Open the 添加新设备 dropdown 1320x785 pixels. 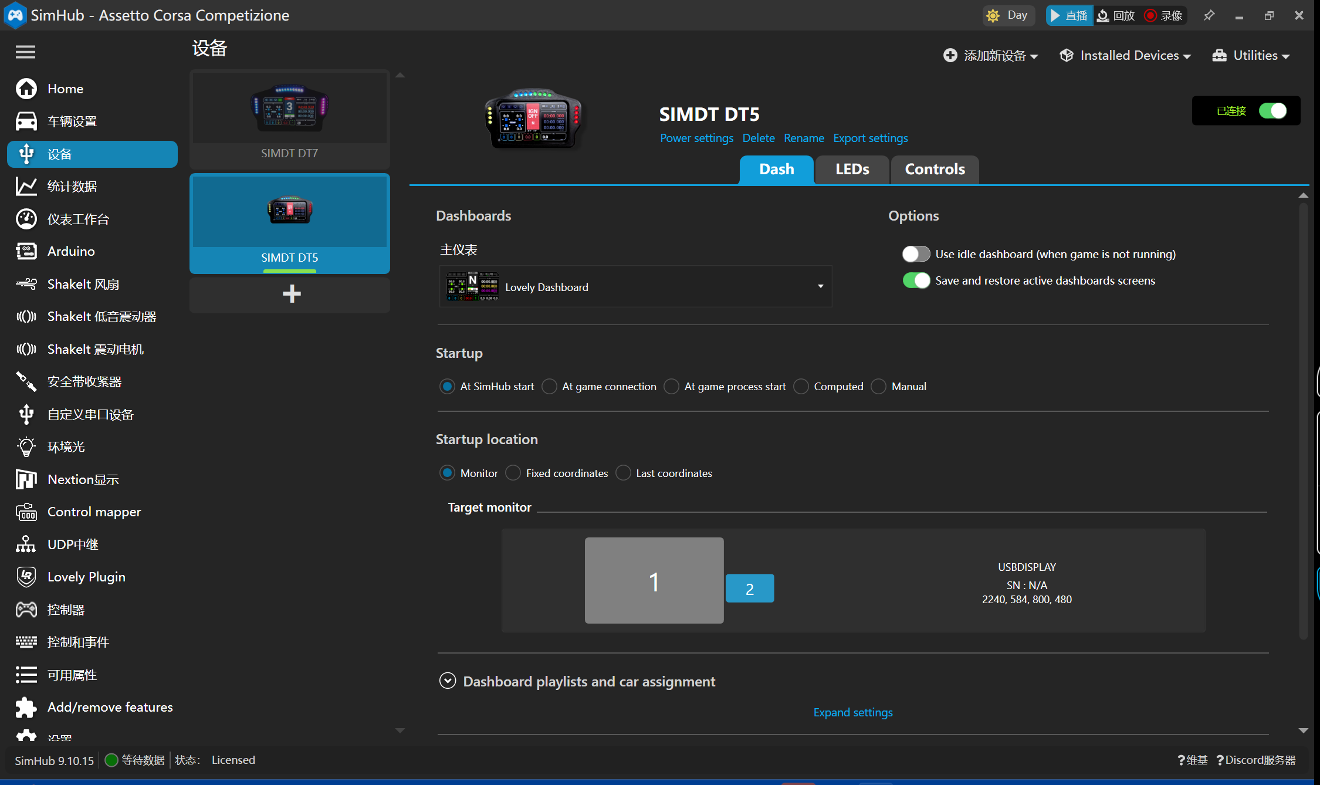[991, 56]
